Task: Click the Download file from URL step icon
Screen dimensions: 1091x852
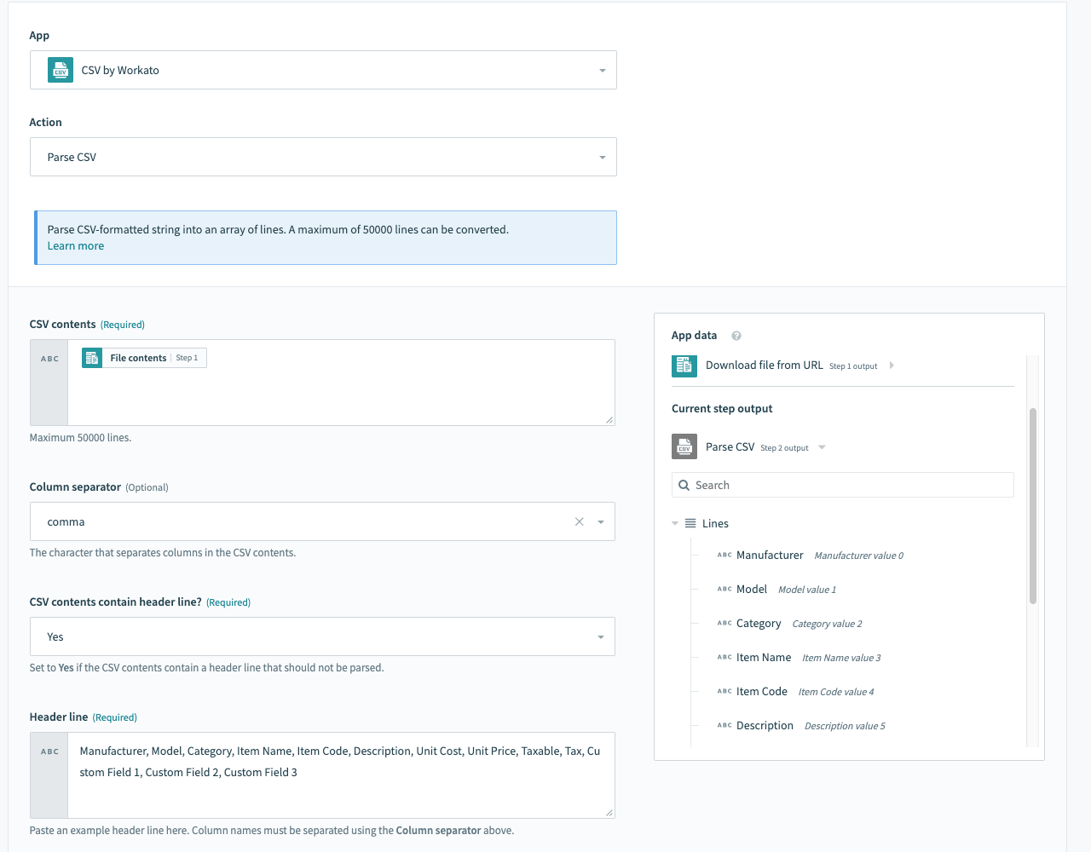Action: (x=684, y=366)
